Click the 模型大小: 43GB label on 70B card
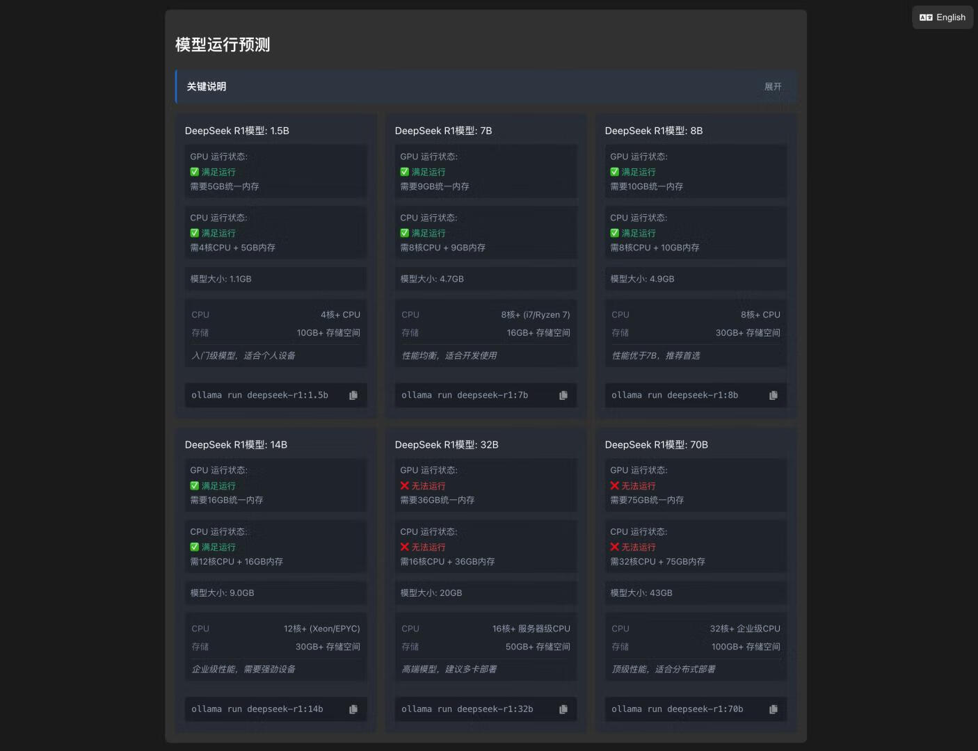Image resolution: width=978 pixels, height=751 pixels. pyautogui.click(x=639, y=592)
